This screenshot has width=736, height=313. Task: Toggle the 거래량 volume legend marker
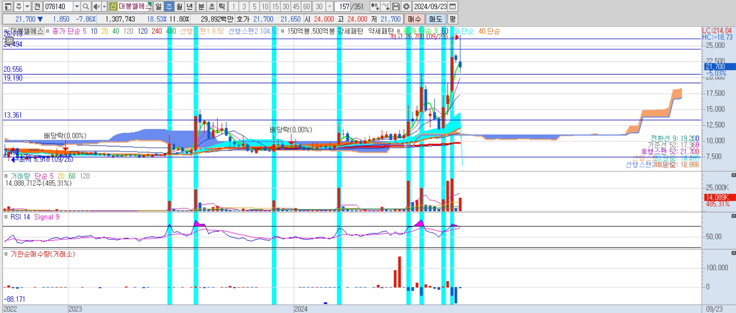(x=6, y=176)
